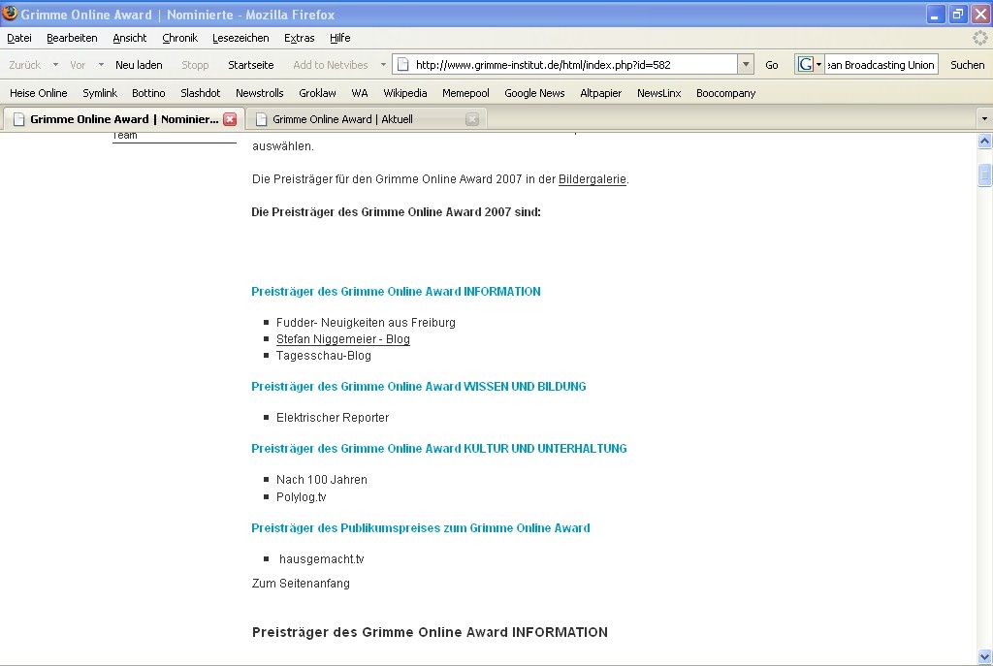
Task: Click the Go button
Action: coord(771,65)
